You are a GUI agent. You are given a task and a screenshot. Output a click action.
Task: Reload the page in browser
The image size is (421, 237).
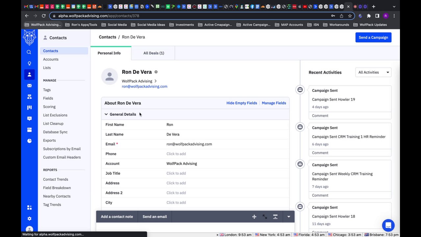coord(43,15)
